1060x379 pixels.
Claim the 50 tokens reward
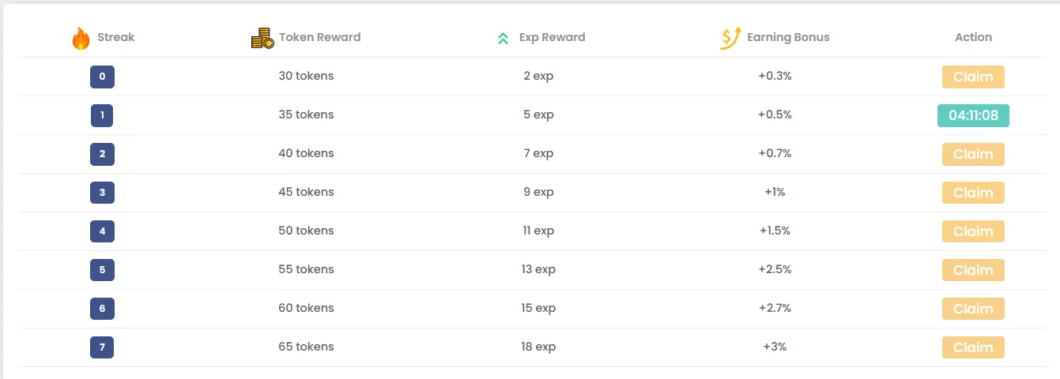tap(973, 231)
